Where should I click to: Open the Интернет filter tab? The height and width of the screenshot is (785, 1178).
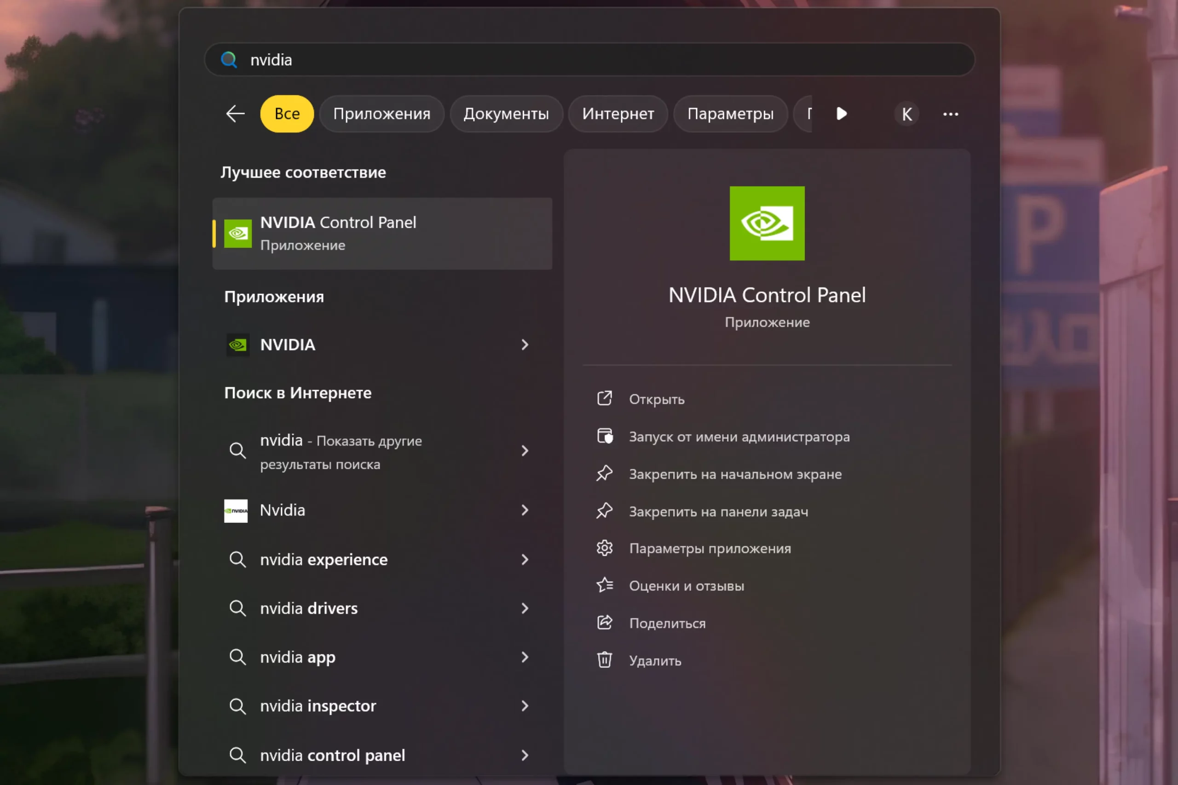point(618,114)
